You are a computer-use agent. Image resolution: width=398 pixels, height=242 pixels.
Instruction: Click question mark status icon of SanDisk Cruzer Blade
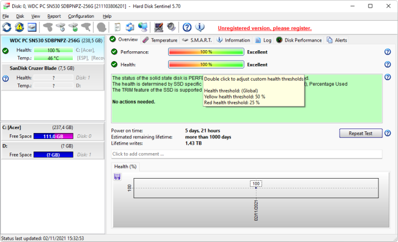(x=5, y=78)
